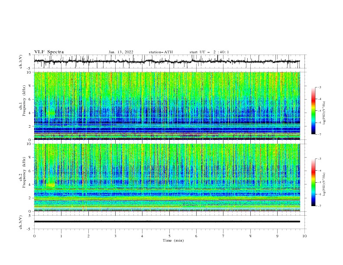Click the '6' kHz tick on ch.2 axis
The width and height of the screenshot is (343, 265).
click(30, 171)
